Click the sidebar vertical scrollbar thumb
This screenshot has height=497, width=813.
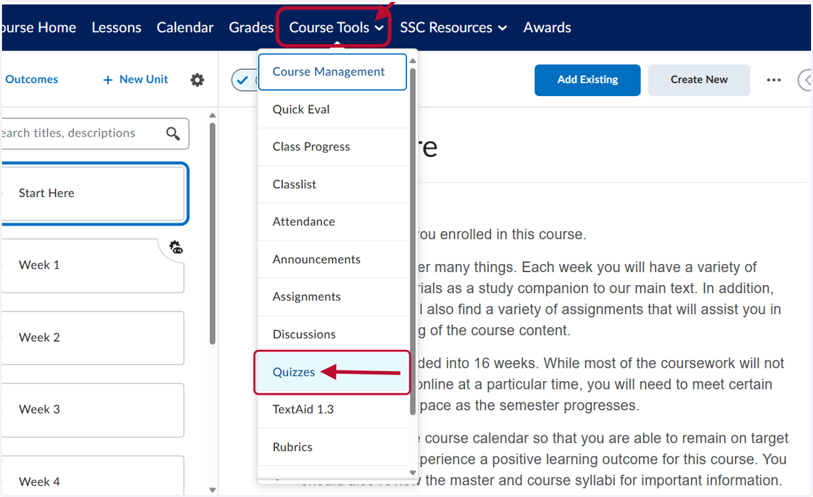[212, 233]
